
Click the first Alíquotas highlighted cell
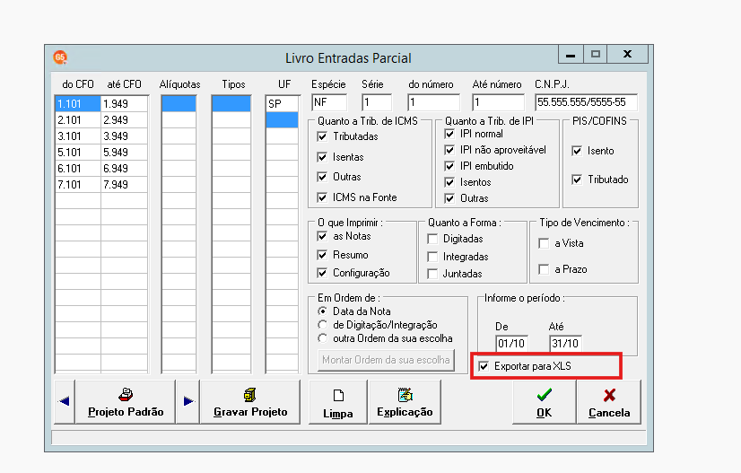179,104
